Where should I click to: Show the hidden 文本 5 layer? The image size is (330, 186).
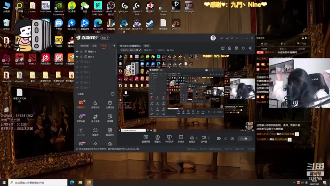[x=77, y=77]
